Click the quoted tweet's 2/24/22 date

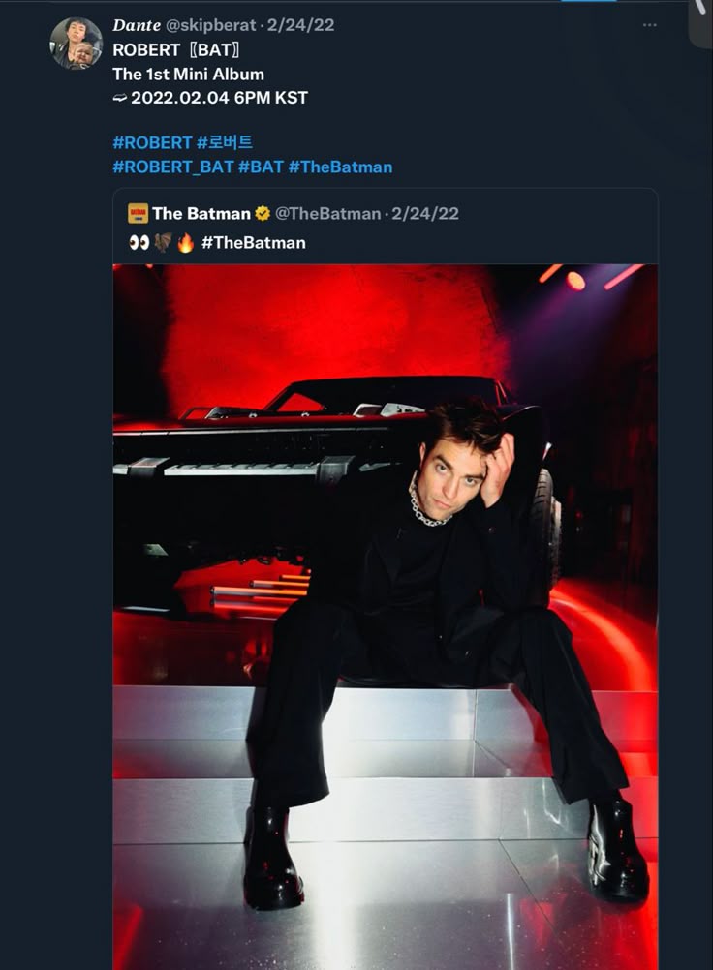click(424, 213)
